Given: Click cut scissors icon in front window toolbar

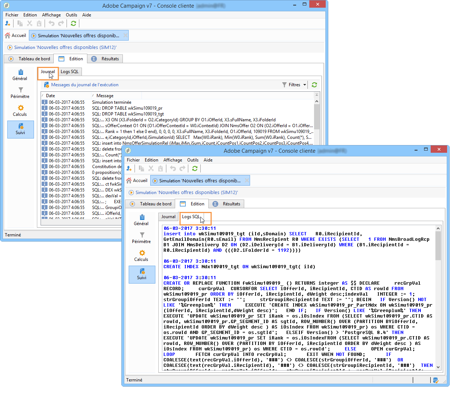Looking at the screenshot, I should 151,168.
